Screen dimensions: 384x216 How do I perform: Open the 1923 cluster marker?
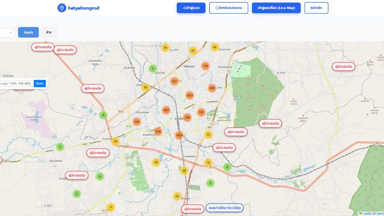point(190,95)
